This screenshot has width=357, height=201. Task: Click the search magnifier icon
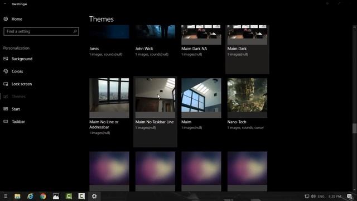[75, 31]
